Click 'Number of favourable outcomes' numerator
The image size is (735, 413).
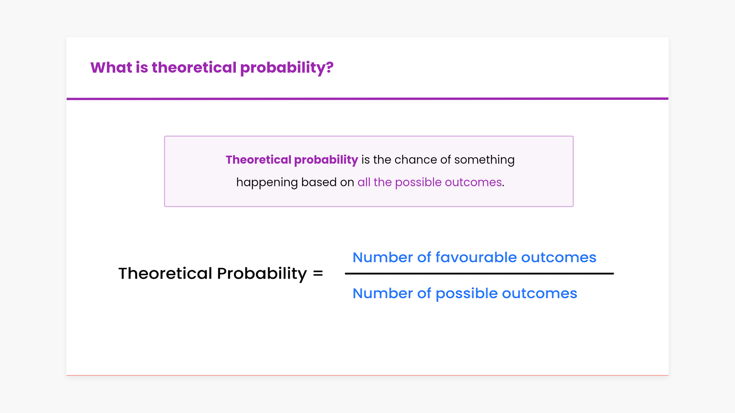474,257
